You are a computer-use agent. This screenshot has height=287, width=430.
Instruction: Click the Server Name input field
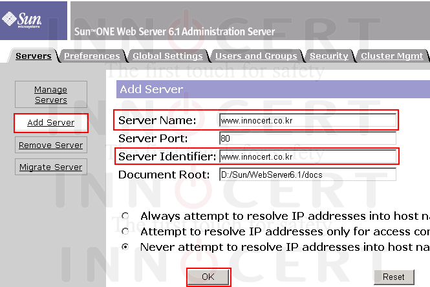[308, 120]
